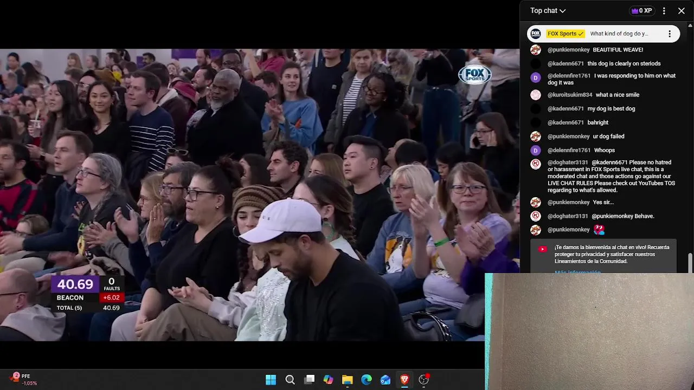
Task: Select username @doghater3131 on 'Behave.' row
Action: click(568, 216)
